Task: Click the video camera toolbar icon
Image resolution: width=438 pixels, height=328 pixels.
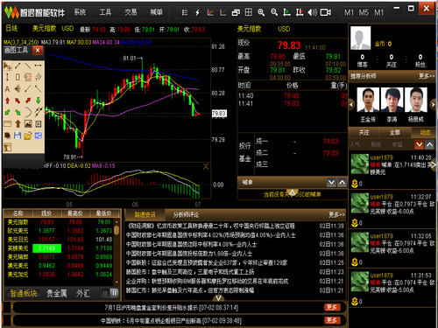Action: tap(325, 12)
